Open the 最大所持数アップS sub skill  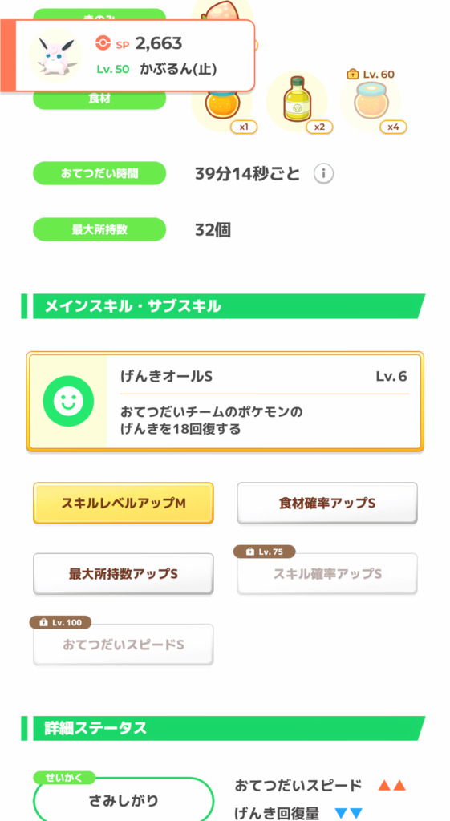coord(123,574)
